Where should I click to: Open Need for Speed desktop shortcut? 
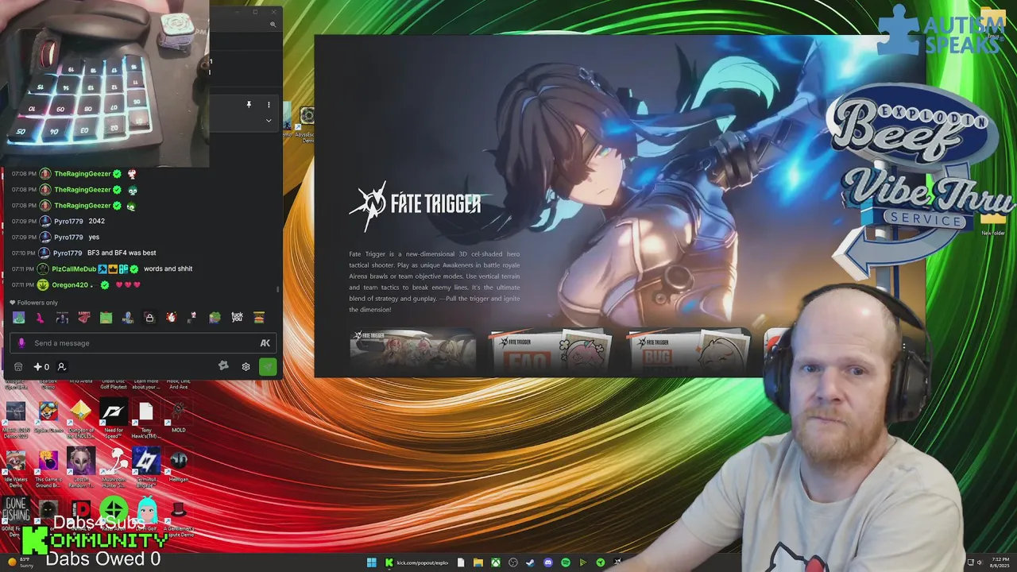click(x=113, y=419)
